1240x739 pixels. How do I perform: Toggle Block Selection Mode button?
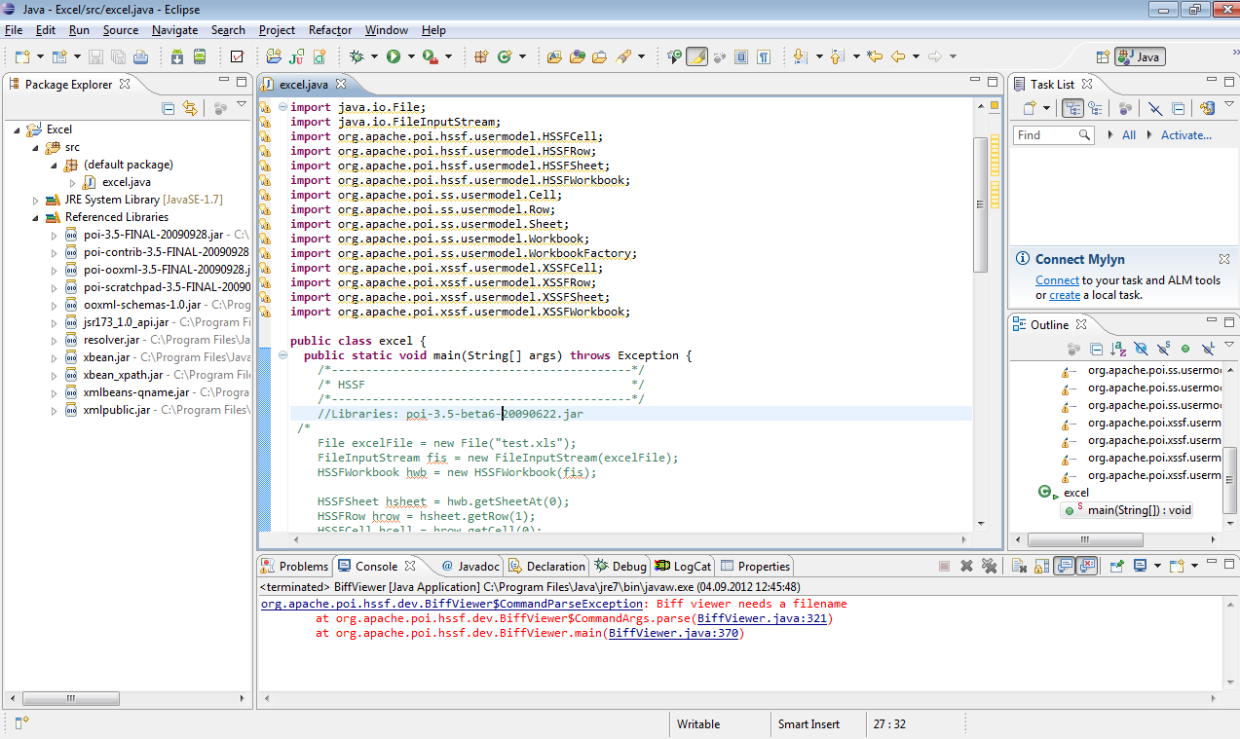[740, 56]
